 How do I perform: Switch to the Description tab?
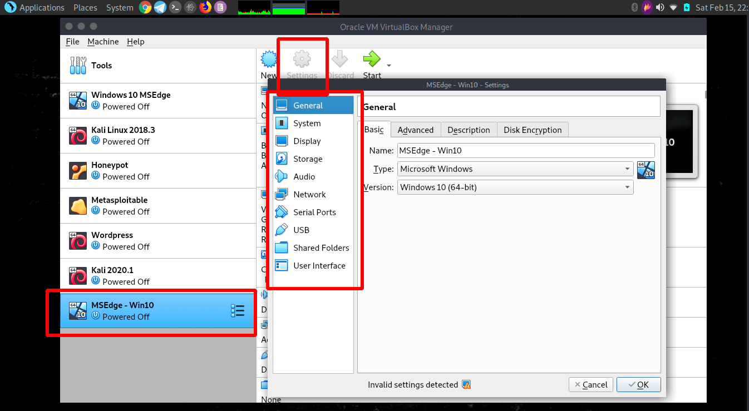tap(469, 130)
